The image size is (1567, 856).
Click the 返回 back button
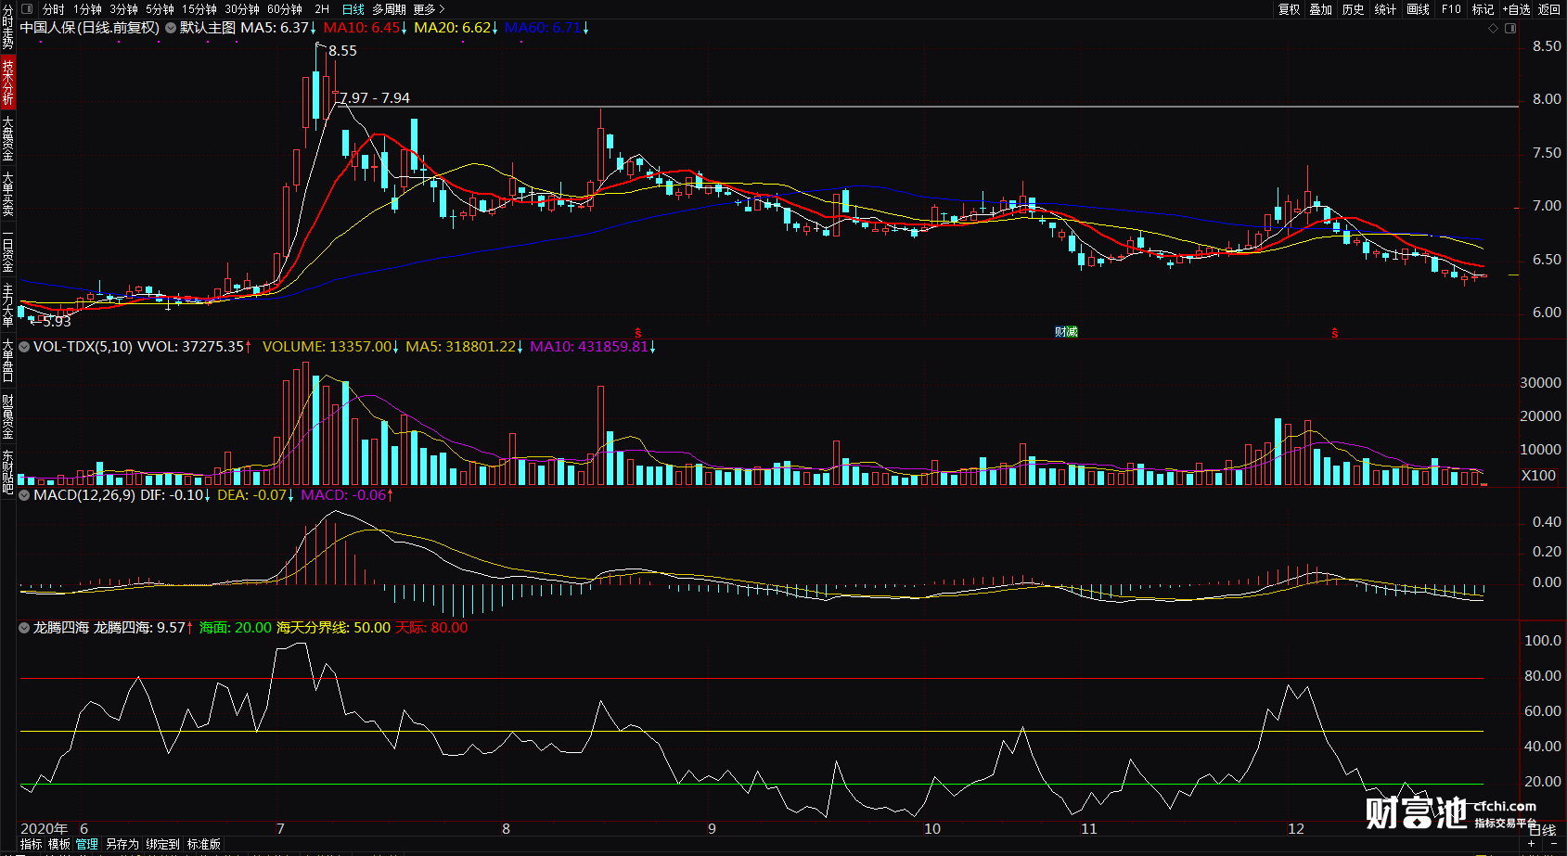click(1549, 9)
